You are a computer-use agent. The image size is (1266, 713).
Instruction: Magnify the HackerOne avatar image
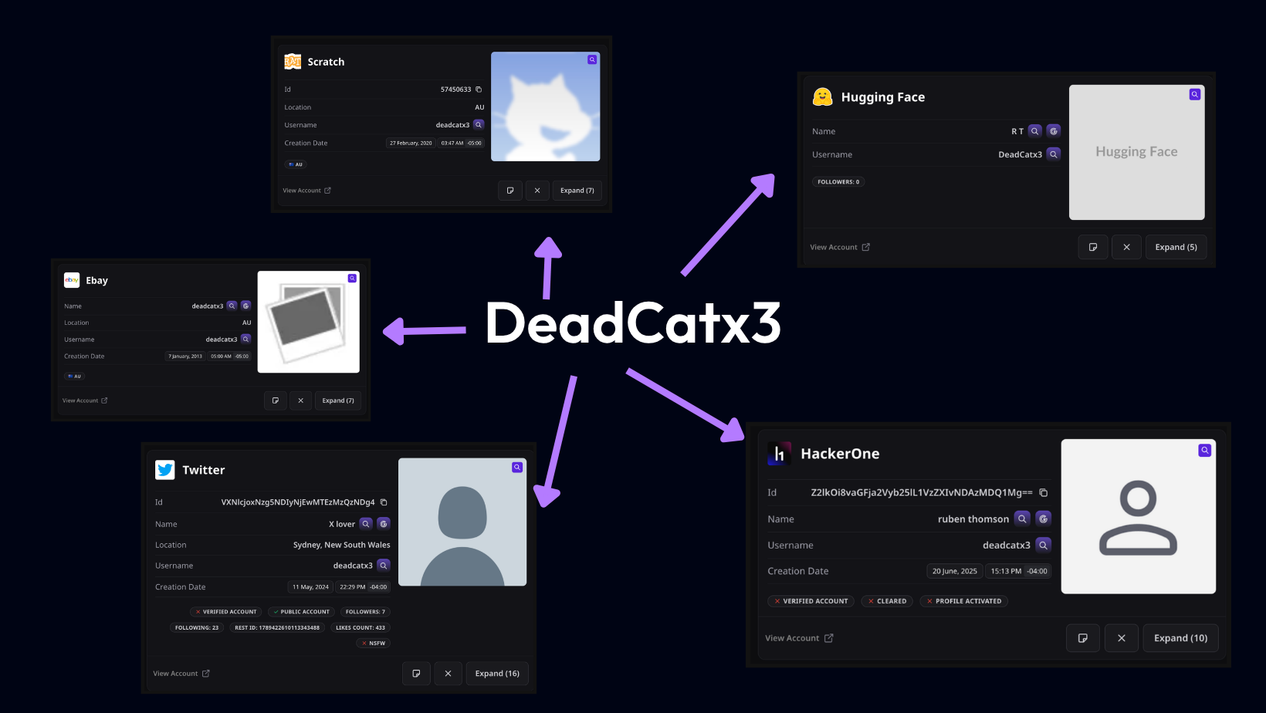(1205, 450)
